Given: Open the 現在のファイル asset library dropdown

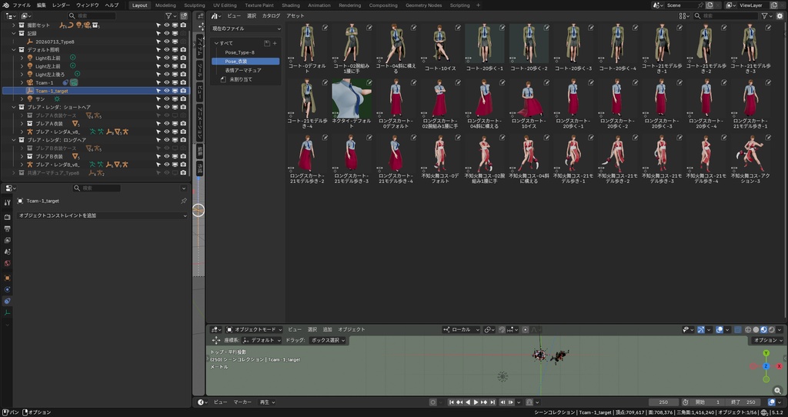Looking at the screenshot, I should (x=245, y=29).
